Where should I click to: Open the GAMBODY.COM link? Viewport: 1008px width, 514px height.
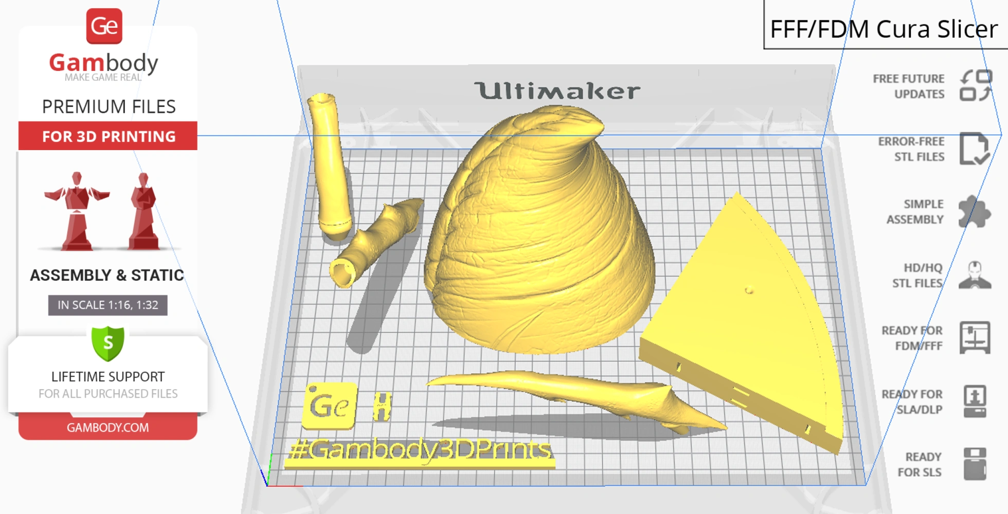point(108,428)
